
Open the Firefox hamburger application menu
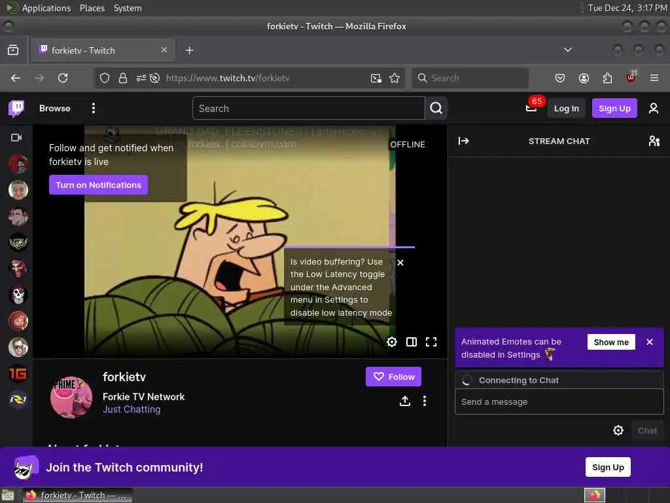coord(654,78)
